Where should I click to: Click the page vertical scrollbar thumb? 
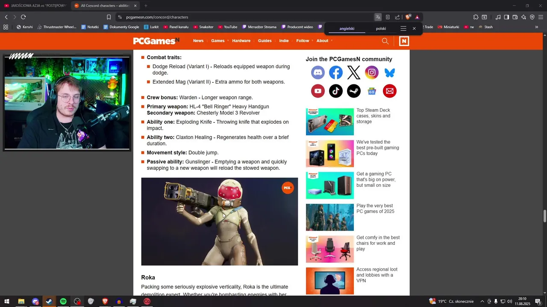point(544,216)
